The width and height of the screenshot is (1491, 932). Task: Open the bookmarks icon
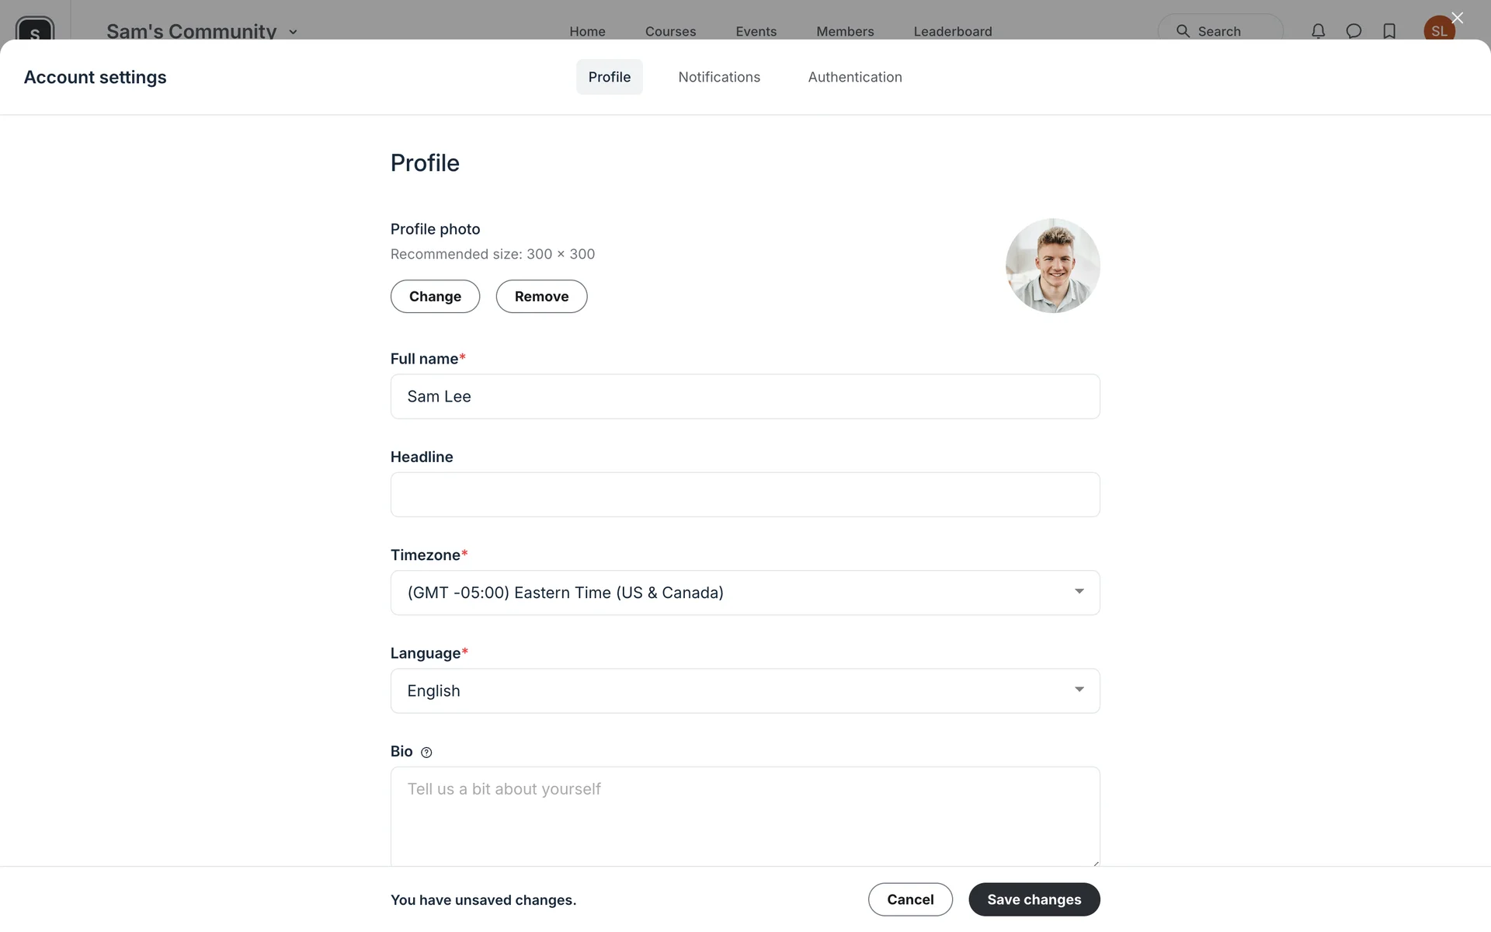point(1389,31)
